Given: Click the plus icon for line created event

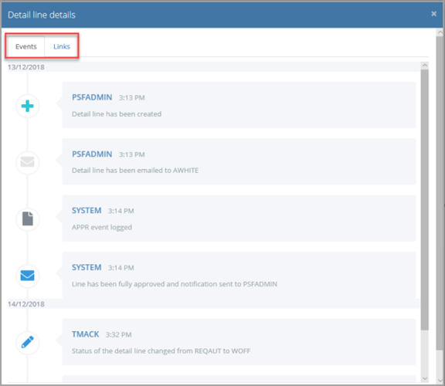Looking at the screenshot, I should pos(28,106).
